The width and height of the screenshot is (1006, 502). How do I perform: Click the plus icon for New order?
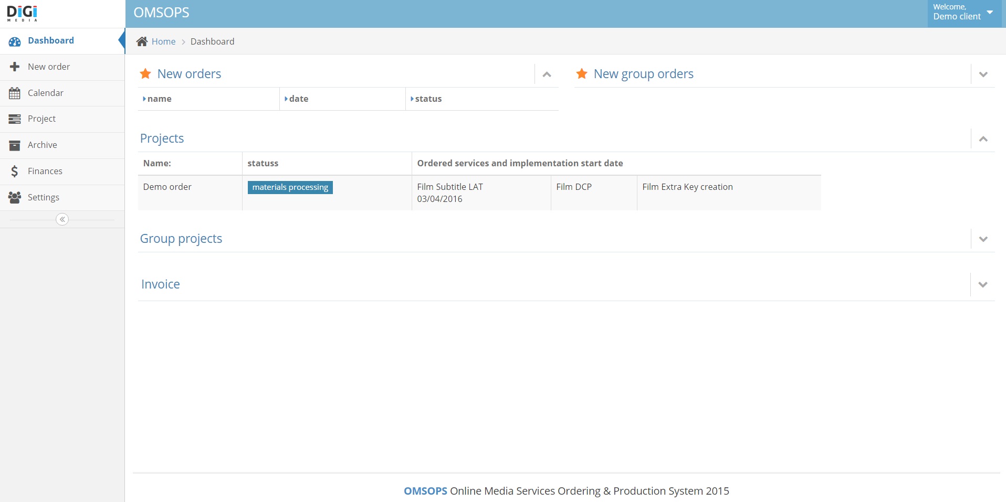(15, 67)
